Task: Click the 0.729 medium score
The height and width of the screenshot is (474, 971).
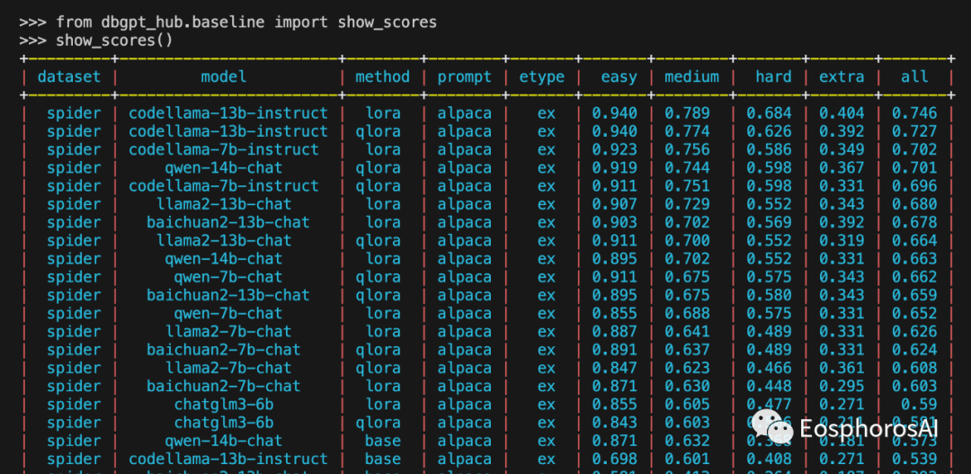Action: 688,204
